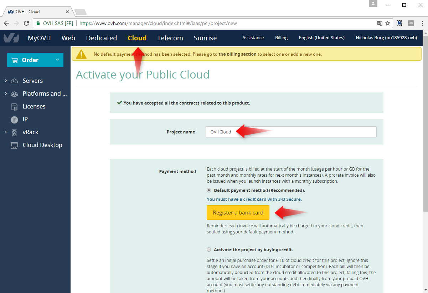Click the Licenses icon in sidebar
428x293 pixels.
tap(15, 107)
